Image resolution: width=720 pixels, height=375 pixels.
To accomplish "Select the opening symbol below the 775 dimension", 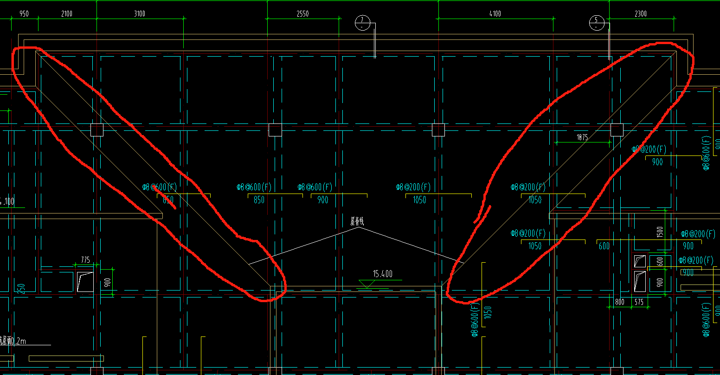I will coord(85,282).
